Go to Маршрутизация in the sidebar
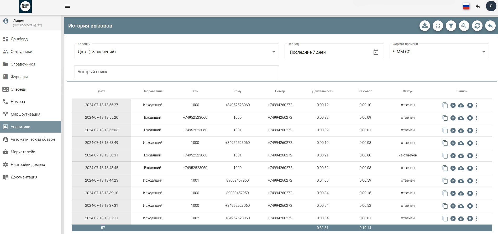 pyautogui.click(x=25, y=114)
